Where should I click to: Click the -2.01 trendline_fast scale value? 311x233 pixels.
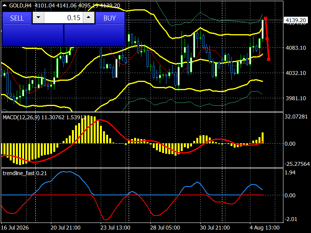pyautogui.click(x=291, y=219)
